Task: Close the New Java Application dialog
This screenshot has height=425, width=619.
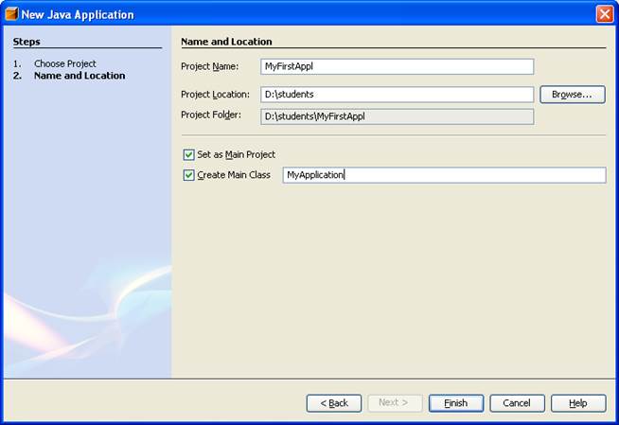Action: point(605,14)
